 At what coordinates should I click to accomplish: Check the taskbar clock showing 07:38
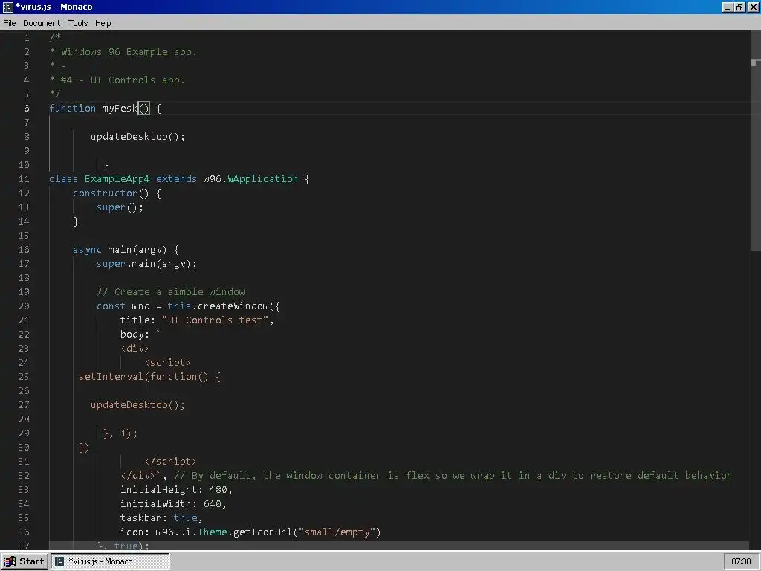741,561
